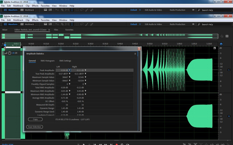This screenshot has width=233, height=145.
Task: Toggle the snapping magnet button
Action: point(221,44)
